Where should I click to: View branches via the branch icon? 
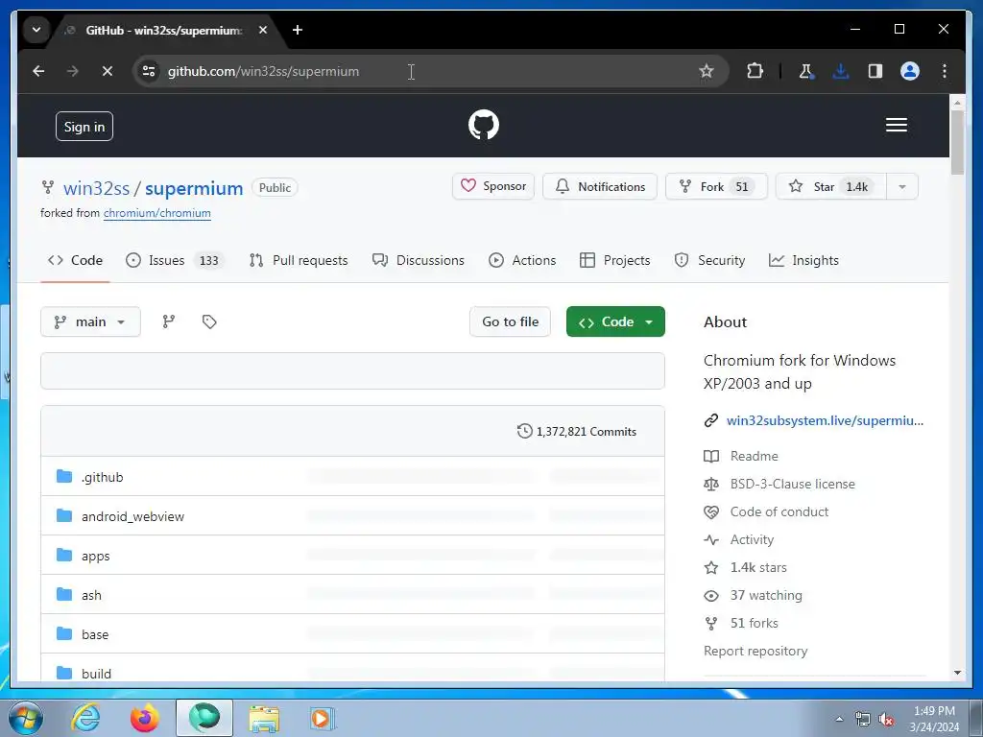[169, 321]
